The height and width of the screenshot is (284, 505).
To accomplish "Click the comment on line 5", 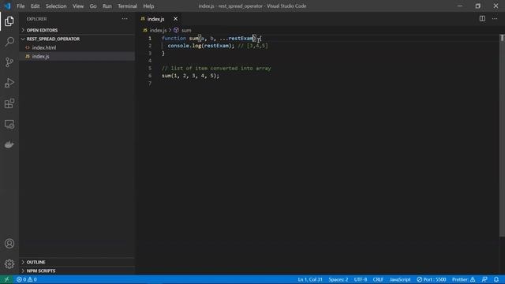I will click(x=216, y=69).
